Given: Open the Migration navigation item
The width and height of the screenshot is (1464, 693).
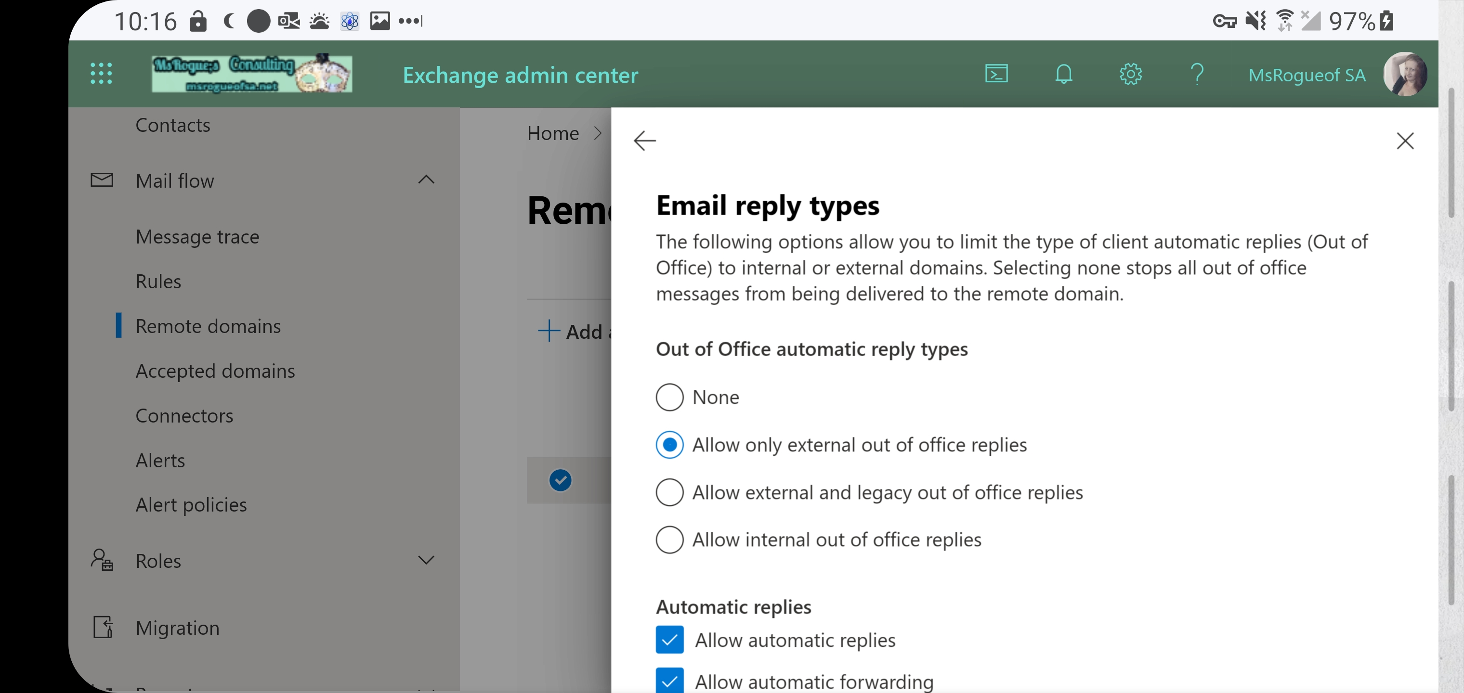Looking at the screenshot, I should coord(177,628).
